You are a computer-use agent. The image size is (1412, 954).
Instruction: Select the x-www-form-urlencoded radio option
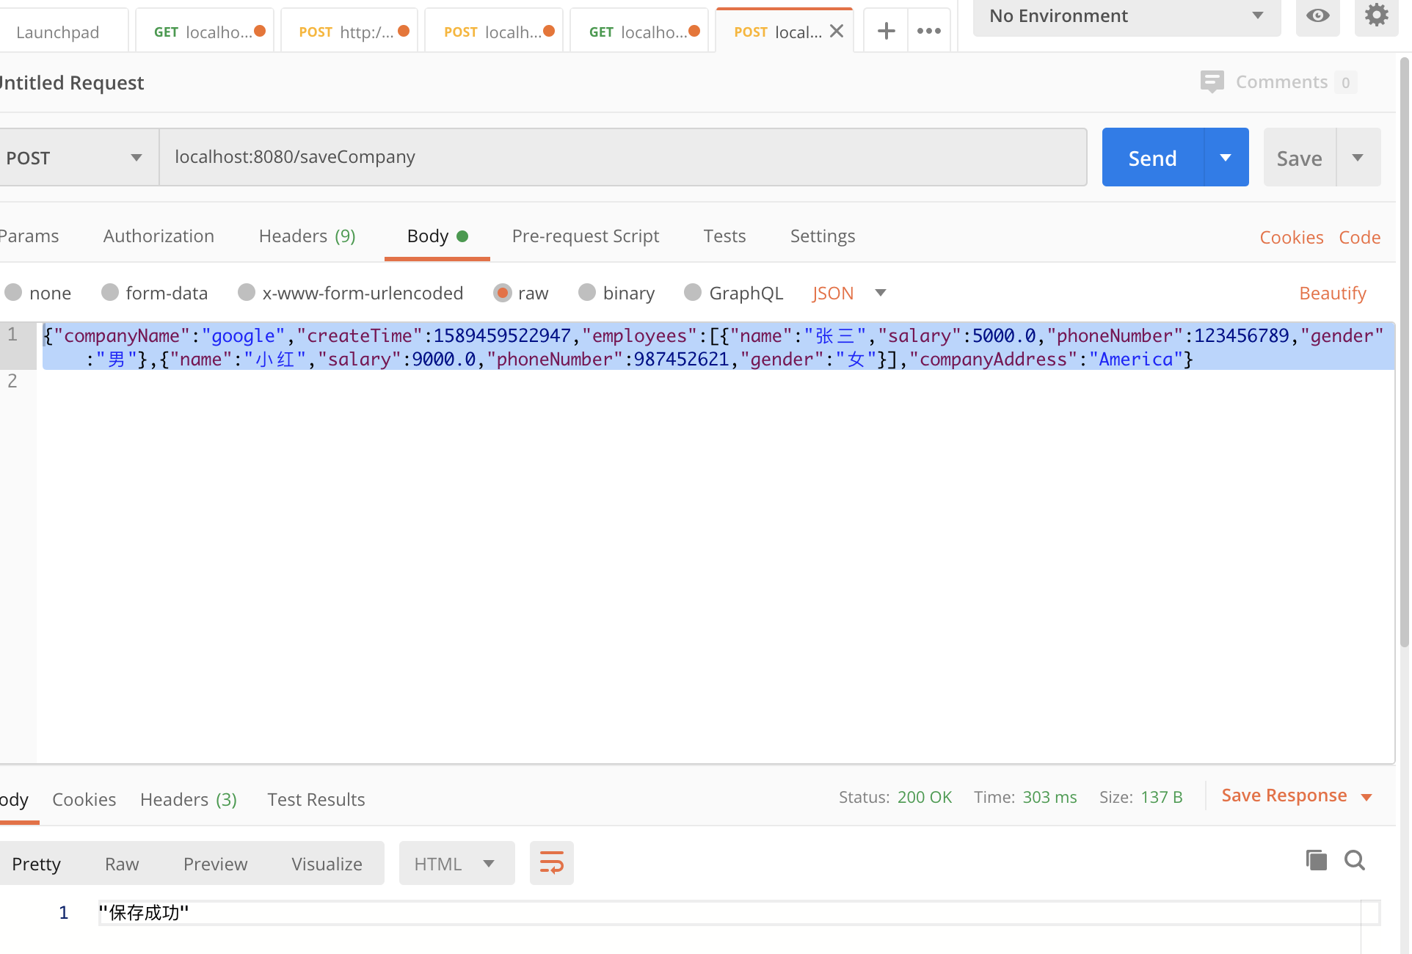tap(247, 293)
